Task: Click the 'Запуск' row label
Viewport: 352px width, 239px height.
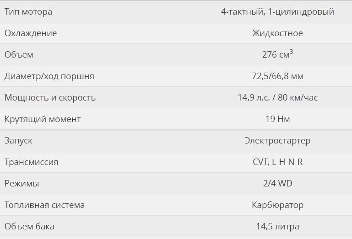Action: click(x=18, y=141)
